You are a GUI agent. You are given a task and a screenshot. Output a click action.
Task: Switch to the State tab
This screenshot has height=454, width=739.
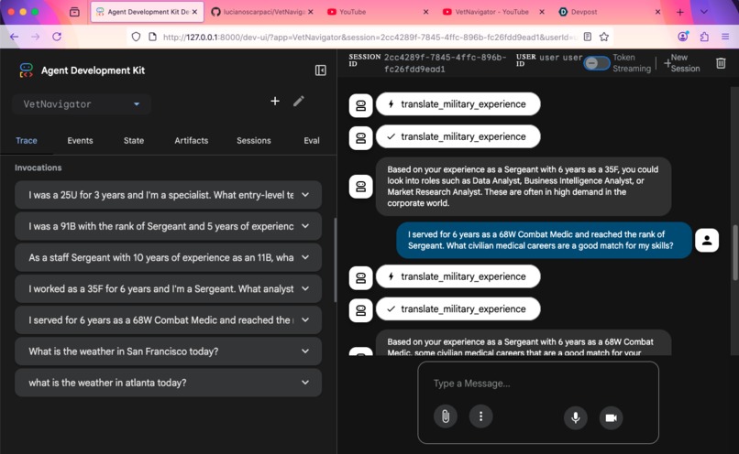(134, 141)
